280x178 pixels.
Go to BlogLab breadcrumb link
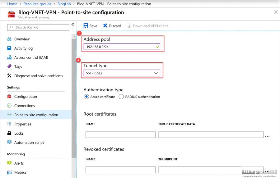point(64,4)
